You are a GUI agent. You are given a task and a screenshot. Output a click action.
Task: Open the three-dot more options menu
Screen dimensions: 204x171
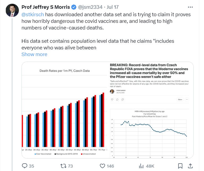point(190,7)
